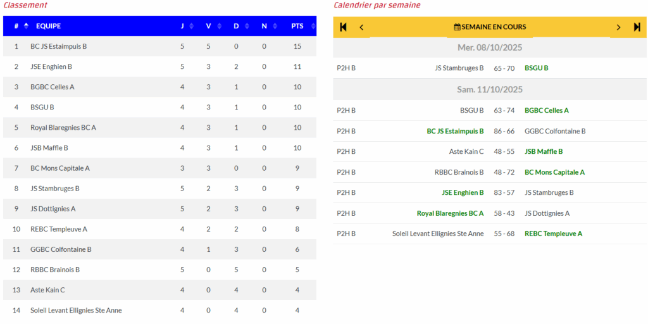Open REBC Templeuve A calendar link
648x324 pixels.
click(553, 234)
